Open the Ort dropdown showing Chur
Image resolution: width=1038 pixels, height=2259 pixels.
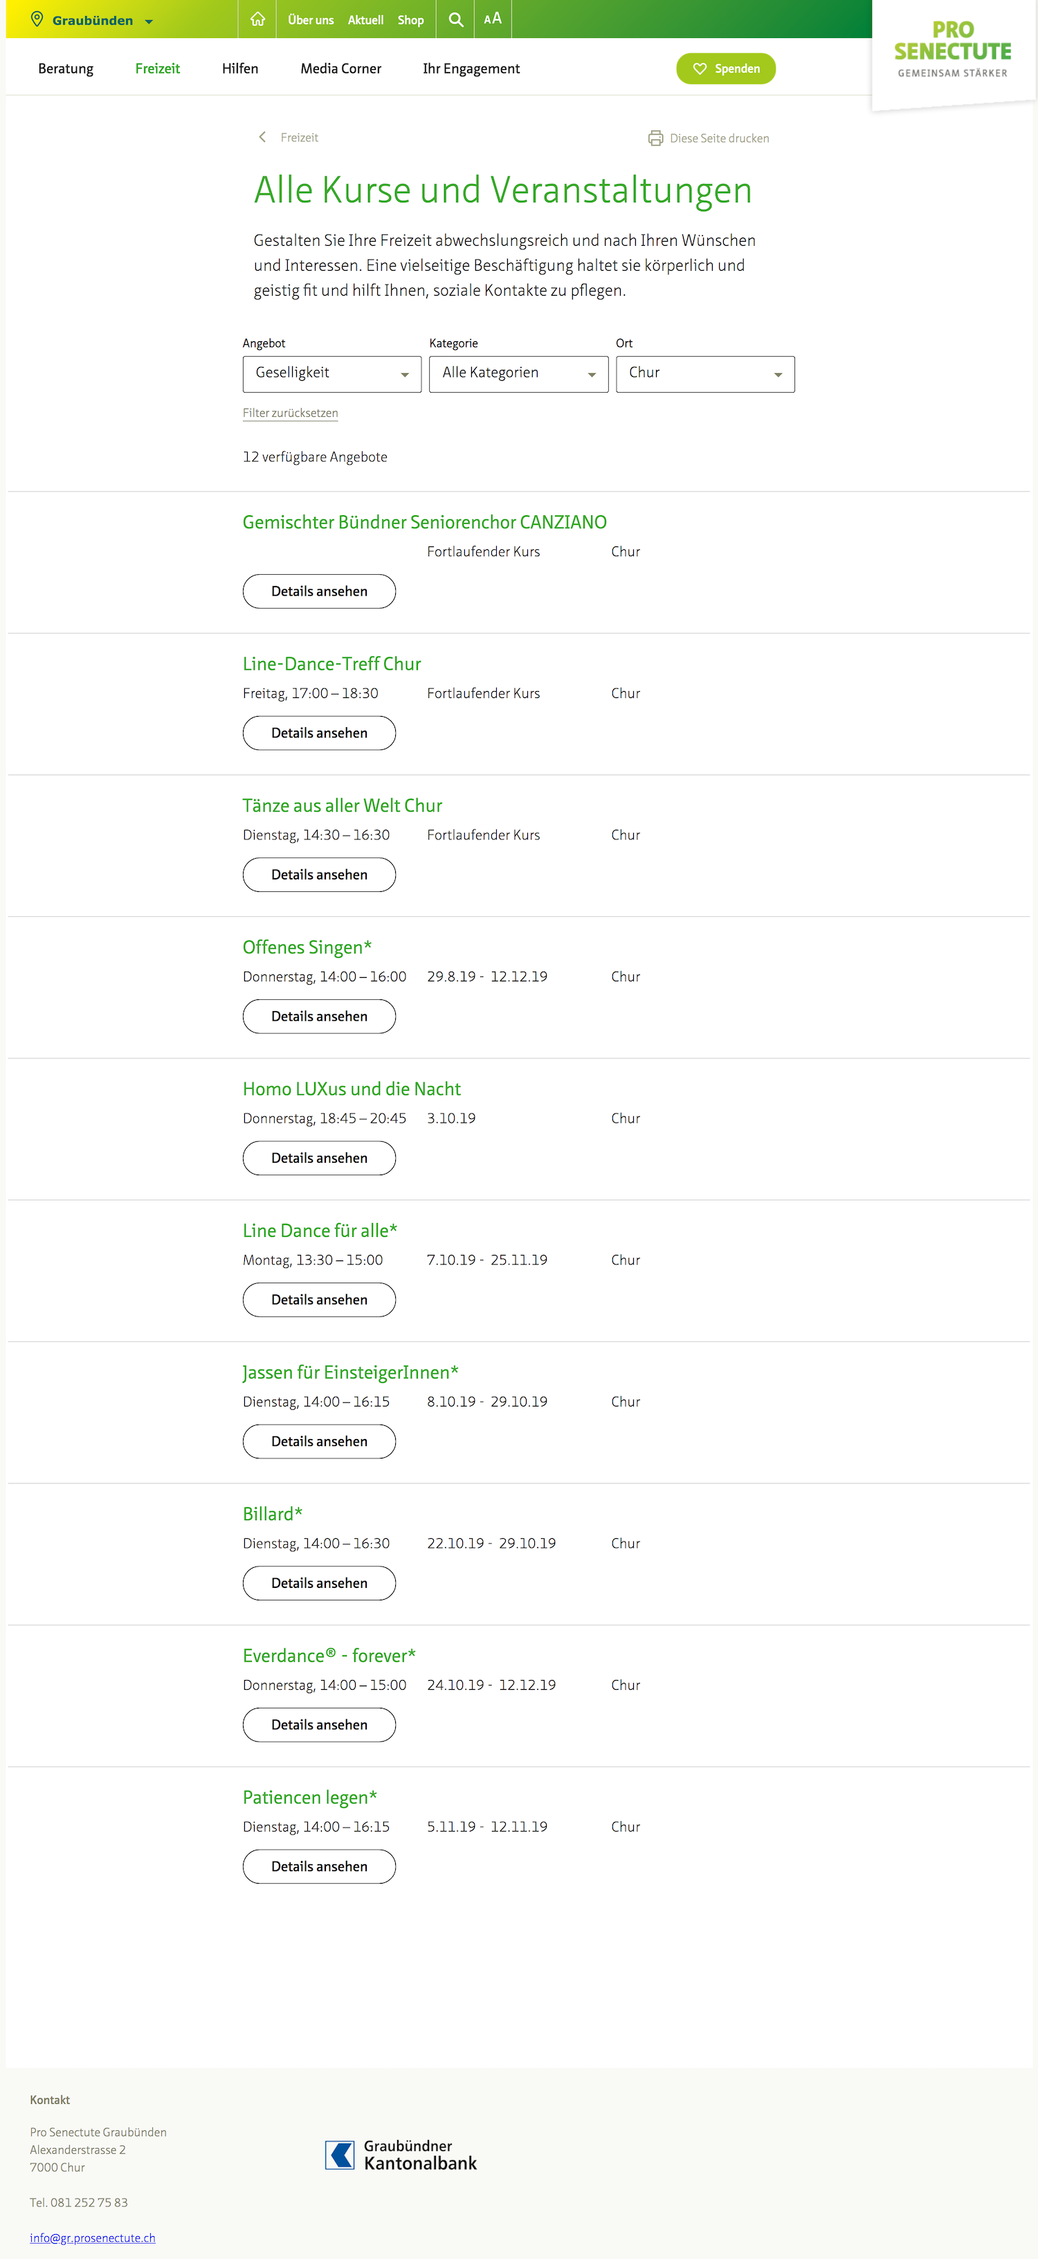[705, 373]
